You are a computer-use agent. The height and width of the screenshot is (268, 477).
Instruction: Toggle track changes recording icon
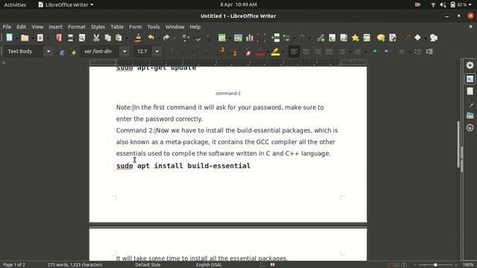tap(393, 38)
